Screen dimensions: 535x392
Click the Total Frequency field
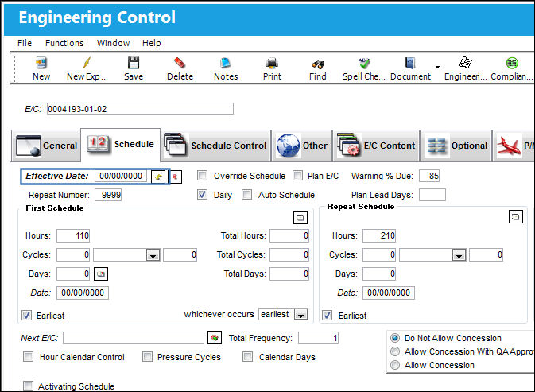[x=318, y=338]
